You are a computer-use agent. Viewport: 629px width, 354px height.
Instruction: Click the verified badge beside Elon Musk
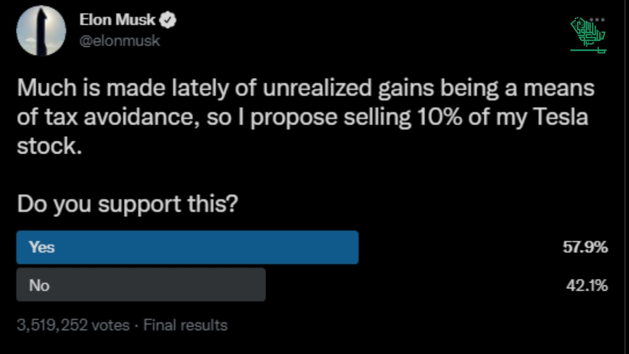pyautogui.click(x=167, y=20)
